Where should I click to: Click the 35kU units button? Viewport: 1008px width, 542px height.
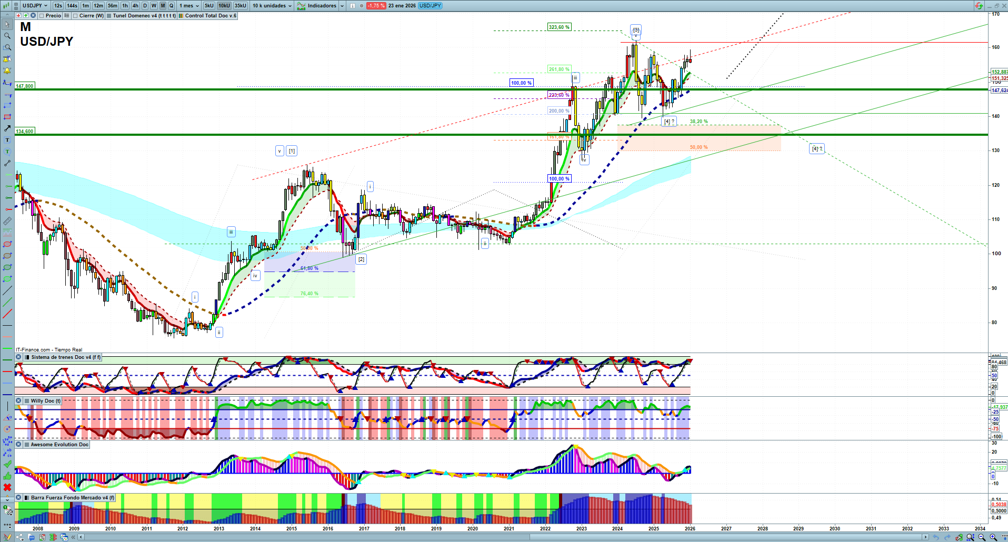(240, 6)
